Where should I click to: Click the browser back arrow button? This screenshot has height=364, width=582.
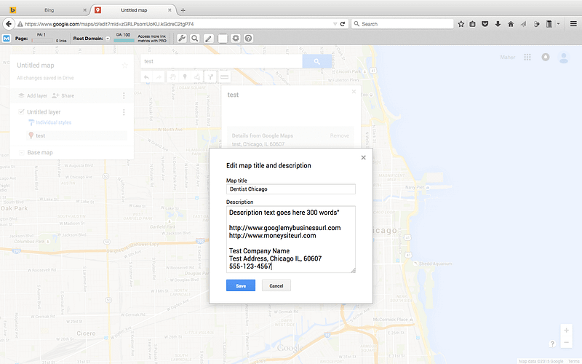[x=9, y=24]
